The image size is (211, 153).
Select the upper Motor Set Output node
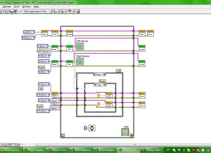click(109, 95)
